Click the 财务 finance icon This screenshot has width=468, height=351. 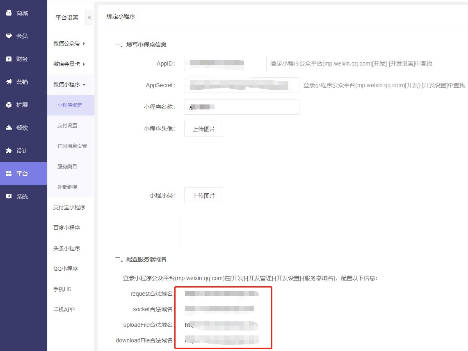coord(9,59)
